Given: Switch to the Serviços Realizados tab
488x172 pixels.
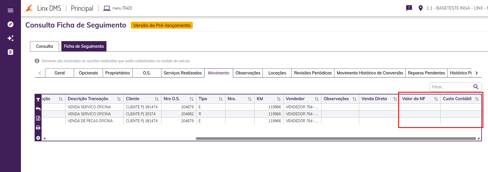Looking at the screenshot, I should click(x=183, y=73).
